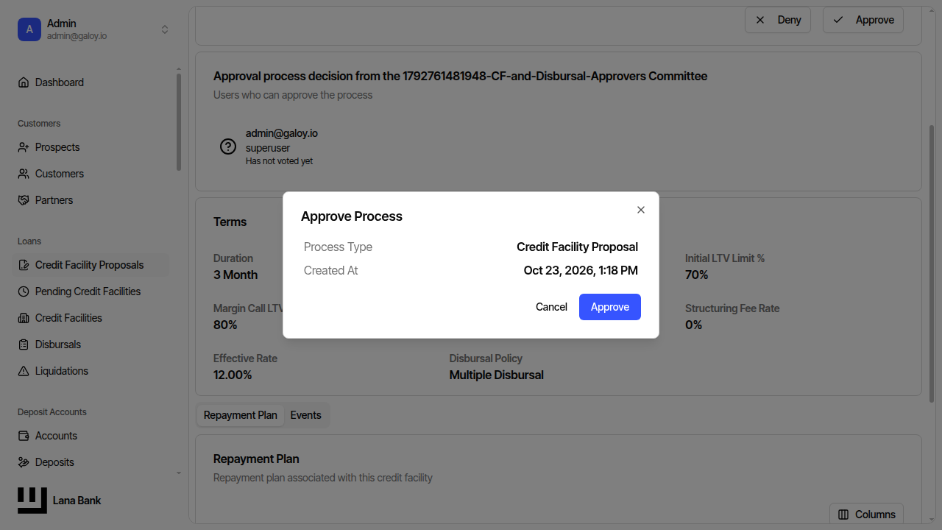This screenshot has width=942, height=530.
Task: Click the Admin avatar badge
Action: click(29, 29)
